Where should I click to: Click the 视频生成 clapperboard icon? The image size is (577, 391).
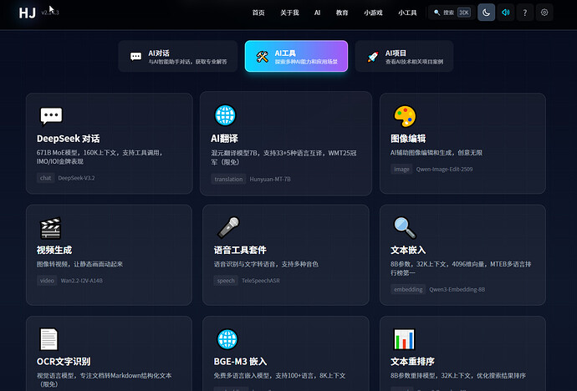click(50, 228)
